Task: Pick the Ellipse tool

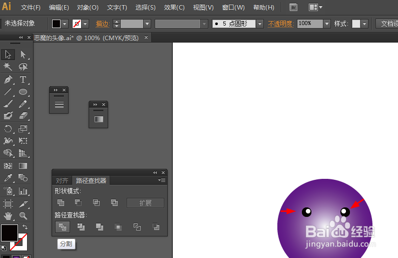Action: tap(23, 92)
